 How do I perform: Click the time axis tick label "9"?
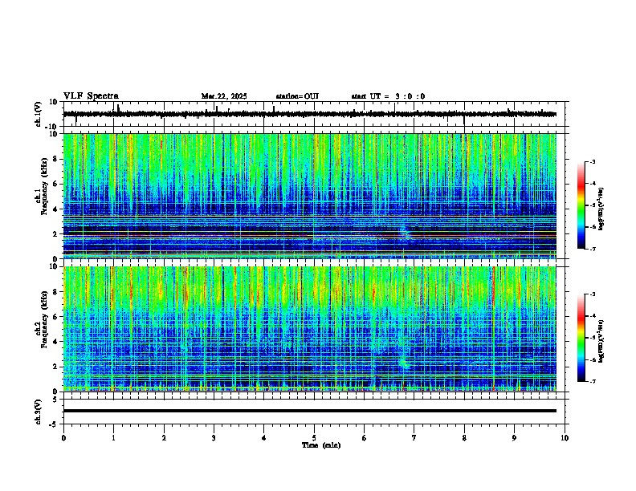pos(514,438)
